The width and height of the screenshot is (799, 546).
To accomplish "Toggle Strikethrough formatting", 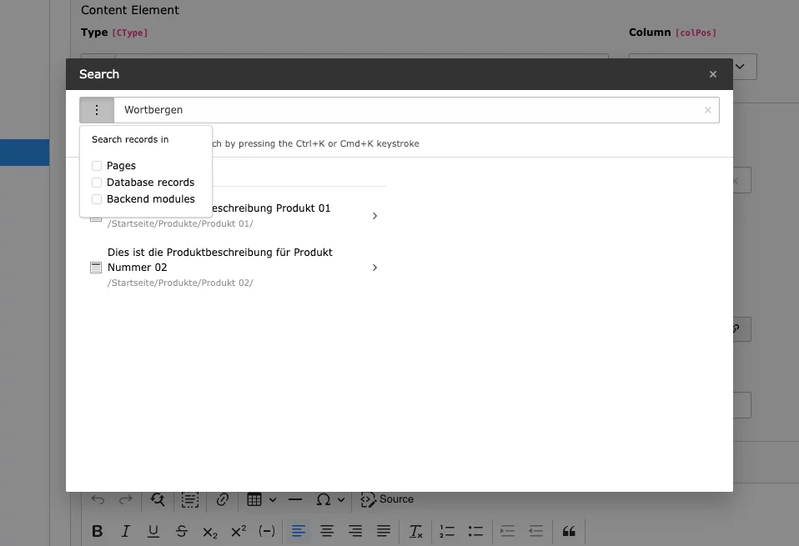I will click(x=182, y=532).
